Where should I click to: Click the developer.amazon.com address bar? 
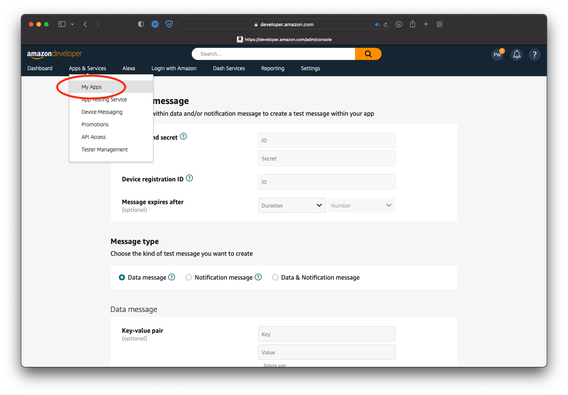click(284, 24)
